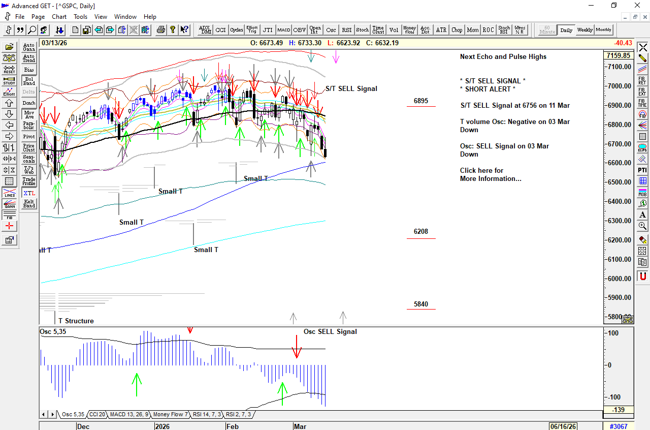Toggle the Mov Ave overlay

(x=29, y=114)
